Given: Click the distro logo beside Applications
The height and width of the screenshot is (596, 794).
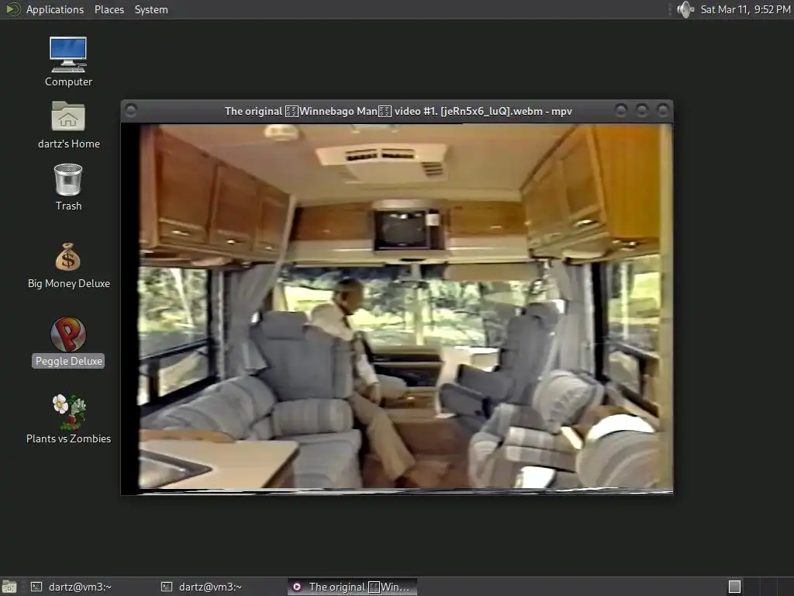Looking at the screenshot, I should point(12,9).
